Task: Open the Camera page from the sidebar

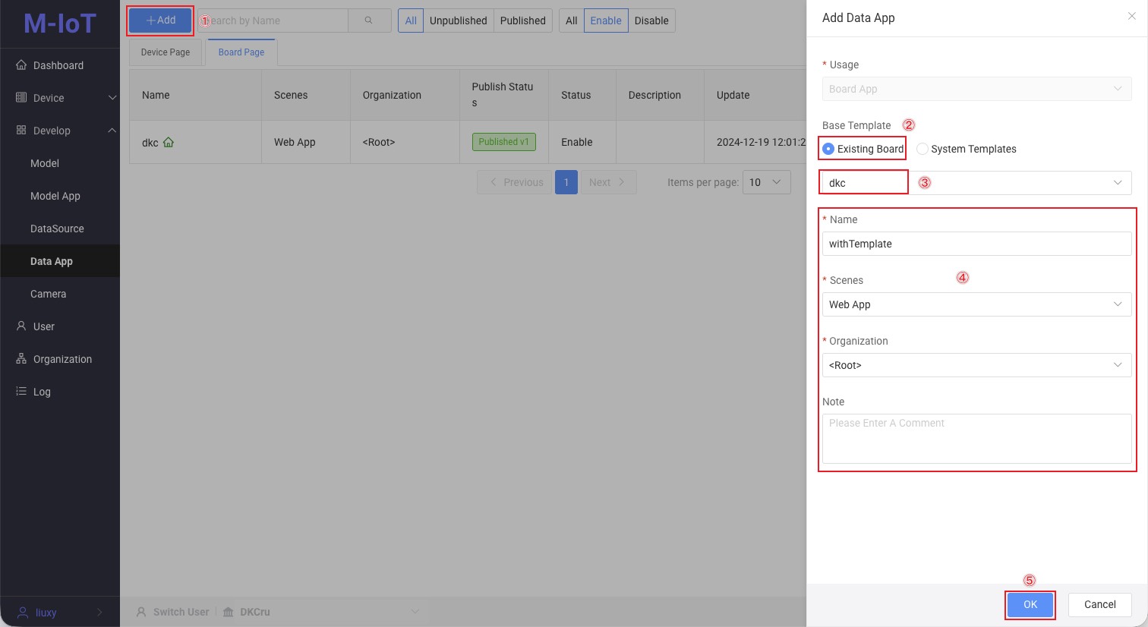Action: [x=48, y=294]
